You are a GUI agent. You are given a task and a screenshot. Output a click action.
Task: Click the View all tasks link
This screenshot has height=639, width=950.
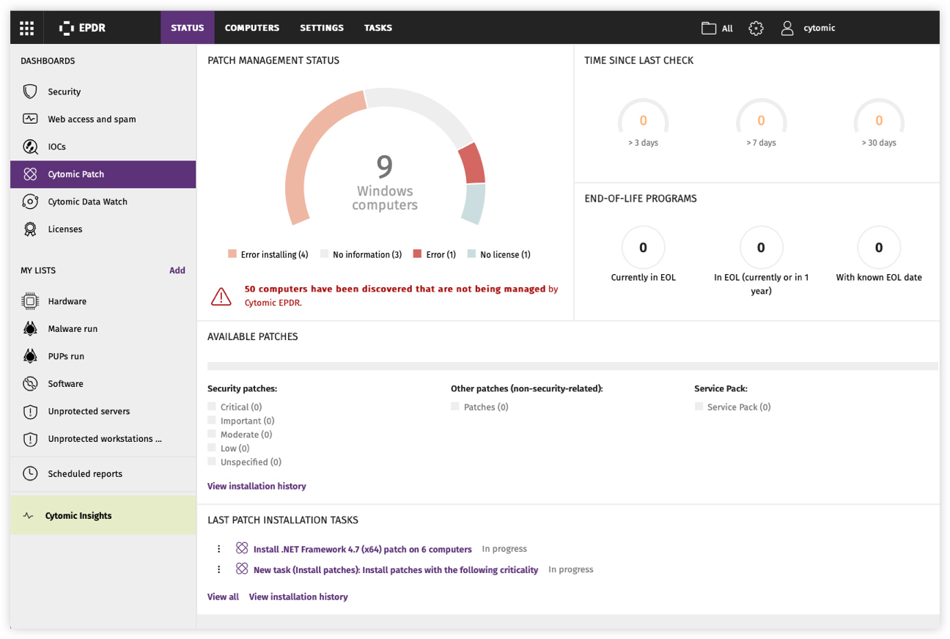pyautogui.click(x=223, y=596)
